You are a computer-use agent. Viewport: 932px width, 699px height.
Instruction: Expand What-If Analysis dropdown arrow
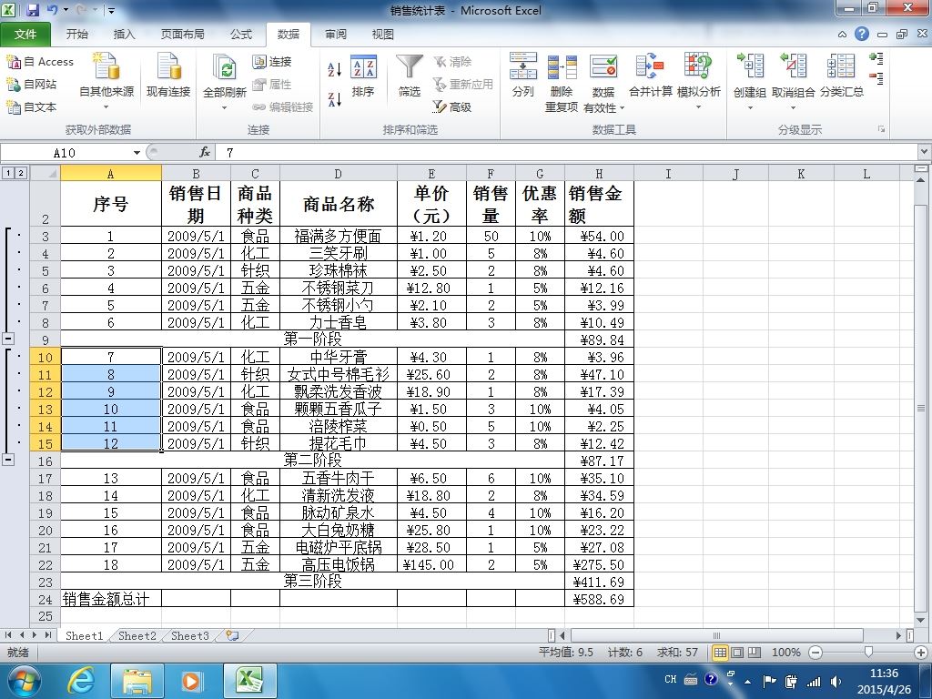pos(698,107)
